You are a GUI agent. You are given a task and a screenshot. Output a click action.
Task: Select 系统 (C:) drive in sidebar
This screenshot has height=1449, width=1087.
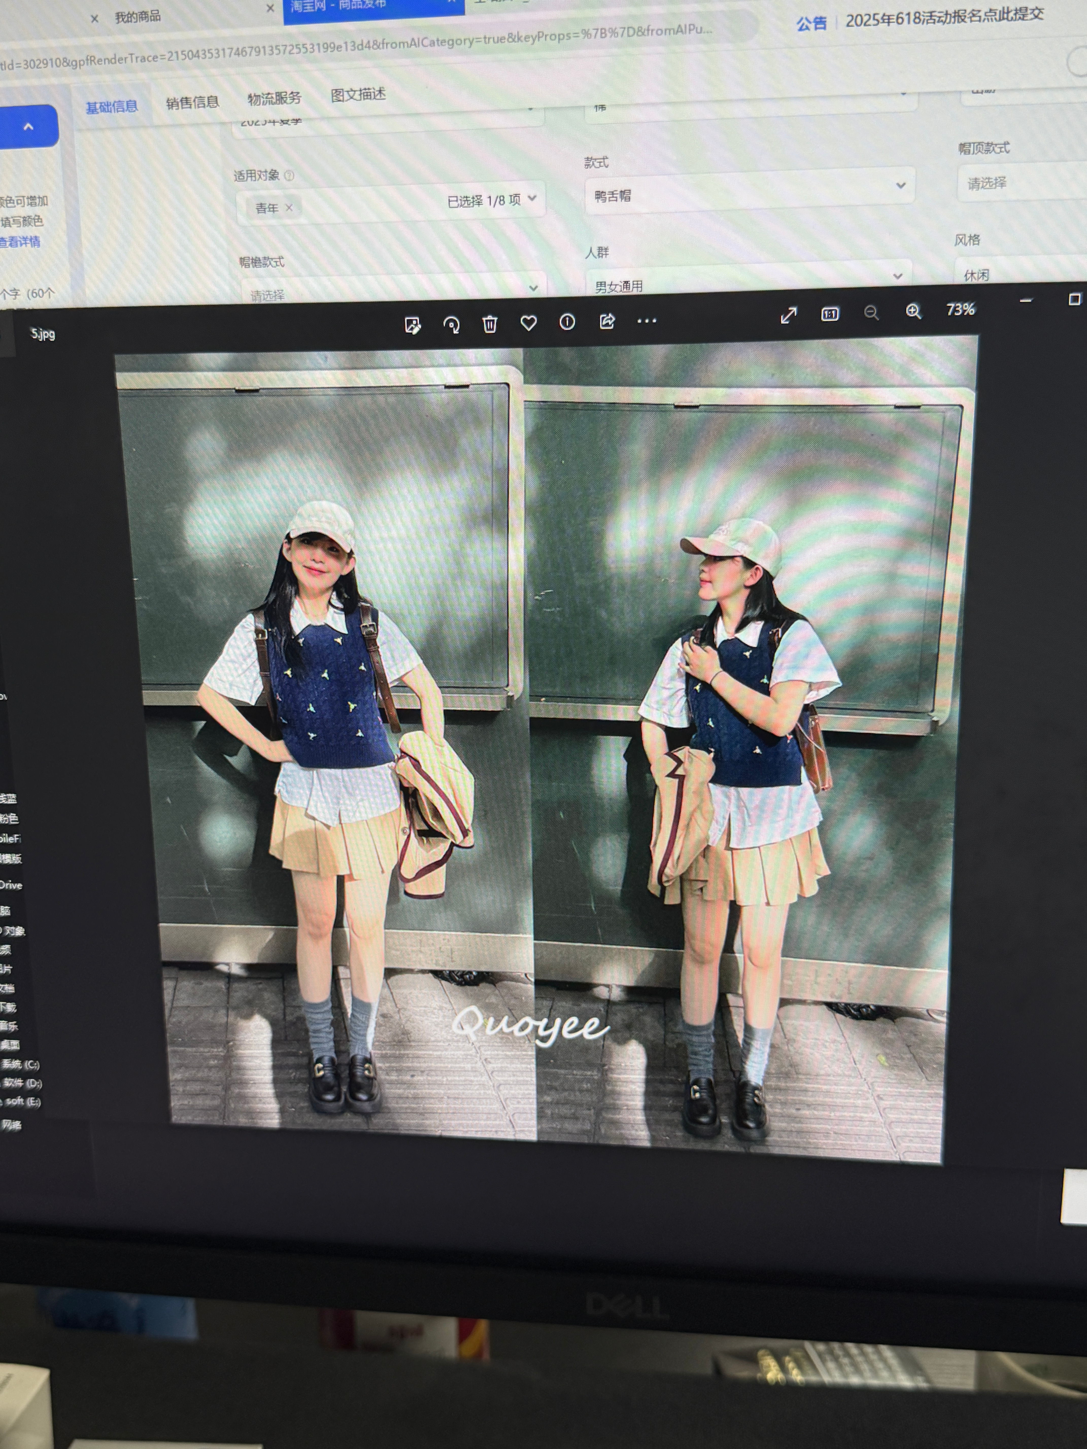[x=20, y=1064]
